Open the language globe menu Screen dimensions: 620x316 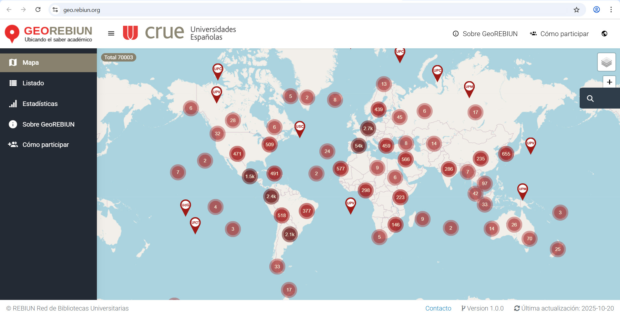click(604, 34)
